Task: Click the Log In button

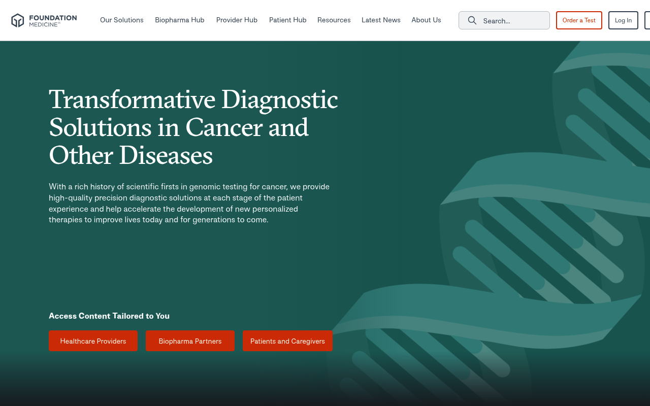Action: (623, 20)
